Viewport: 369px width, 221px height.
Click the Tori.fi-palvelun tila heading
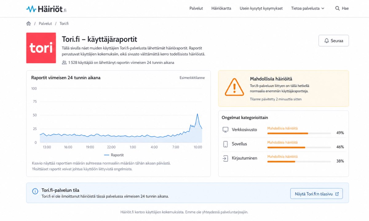[x=60, y=190]
